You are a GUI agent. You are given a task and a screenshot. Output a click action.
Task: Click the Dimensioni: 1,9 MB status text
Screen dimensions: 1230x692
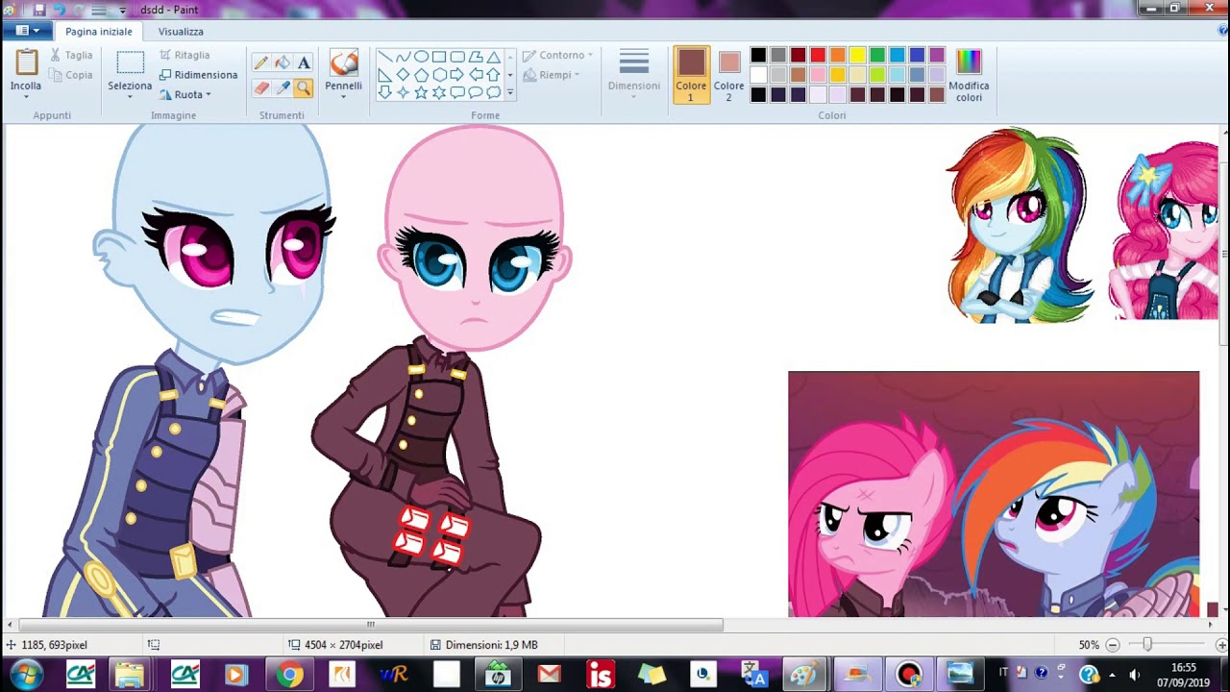click(491, 645)
